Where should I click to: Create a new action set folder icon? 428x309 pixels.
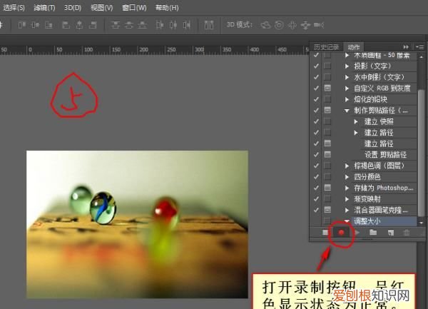point(373,233)
